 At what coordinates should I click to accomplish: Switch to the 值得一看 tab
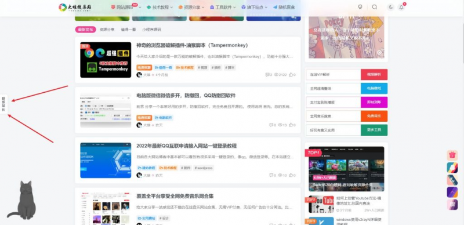[128, 30]
